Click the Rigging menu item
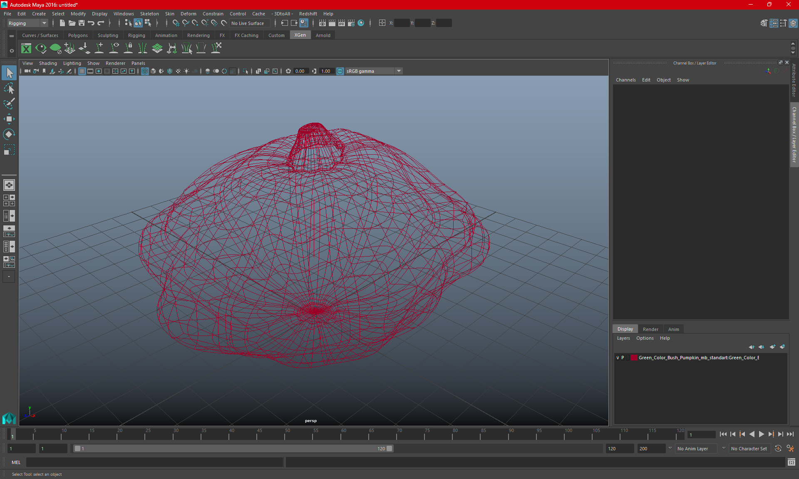The image size is (799, 479). [x=135, y=35]
